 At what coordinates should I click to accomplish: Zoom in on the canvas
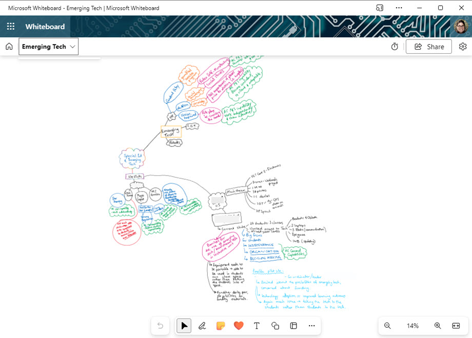point(438,326)
